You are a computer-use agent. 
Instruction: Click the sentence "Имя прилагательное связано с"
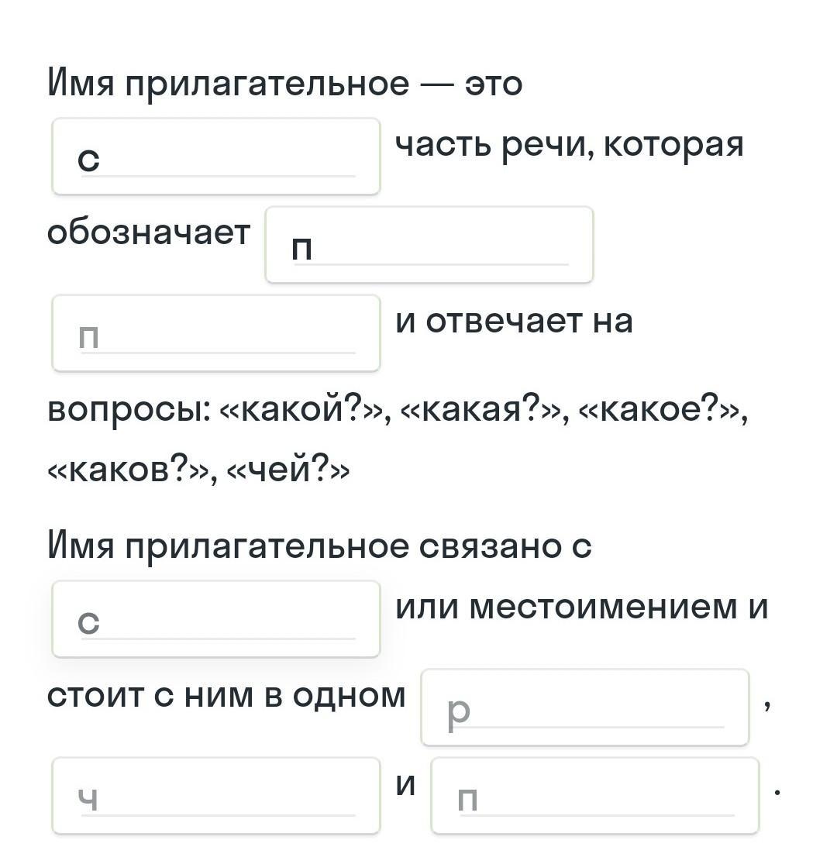pos(319,546)
